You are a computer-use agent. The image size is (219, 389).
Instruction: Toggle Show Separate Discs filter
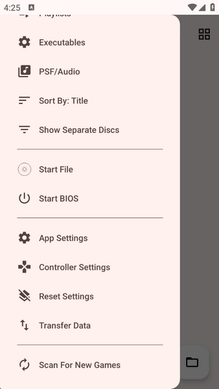90,130
